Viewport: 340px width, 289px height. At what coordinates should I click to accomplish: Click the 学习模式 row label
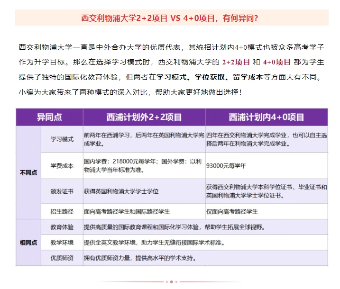coord(62,139)
